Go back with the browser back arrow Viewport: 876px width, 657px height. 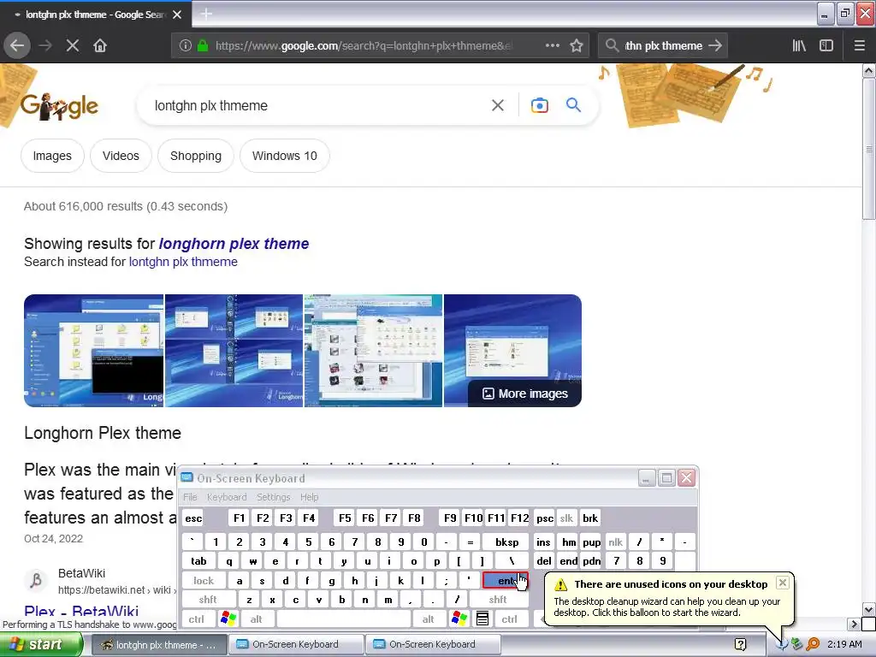point(17,45)
